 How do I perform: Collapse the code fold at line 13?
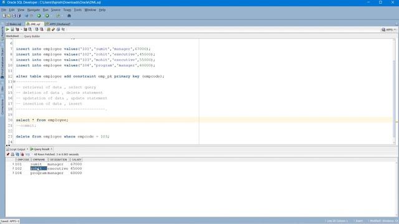tap(14, 82)
